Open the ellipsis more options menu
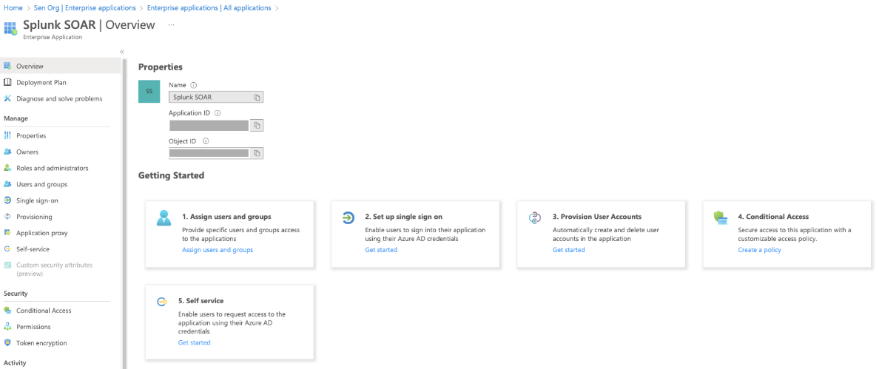The image size is (879, 369). click(x=171, y=25)
